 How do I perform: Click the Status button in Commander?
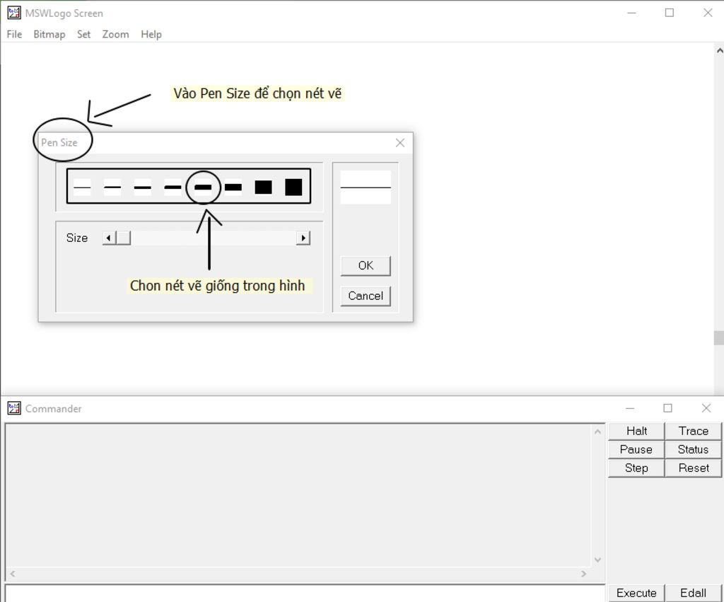point(693,449)
